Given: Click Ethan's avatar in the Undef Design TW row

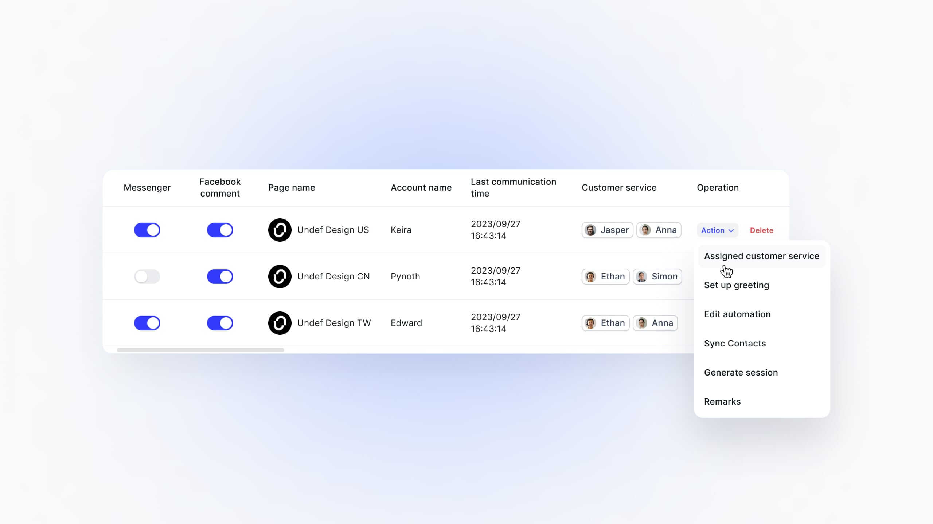Looking at the screenshot, I should tap(590, 323).
